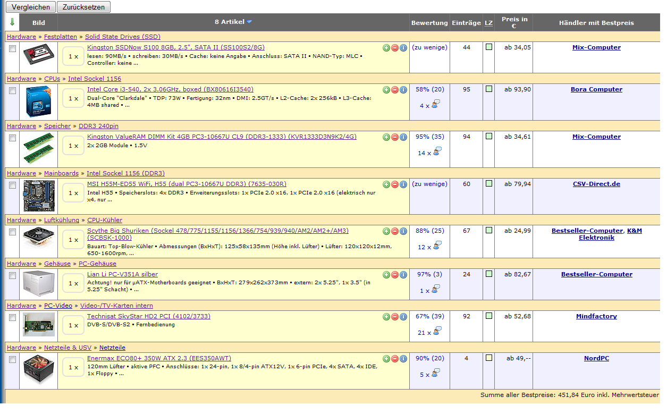Click red minus icon for MSI H55M-ED55

[x=395, y=184]
